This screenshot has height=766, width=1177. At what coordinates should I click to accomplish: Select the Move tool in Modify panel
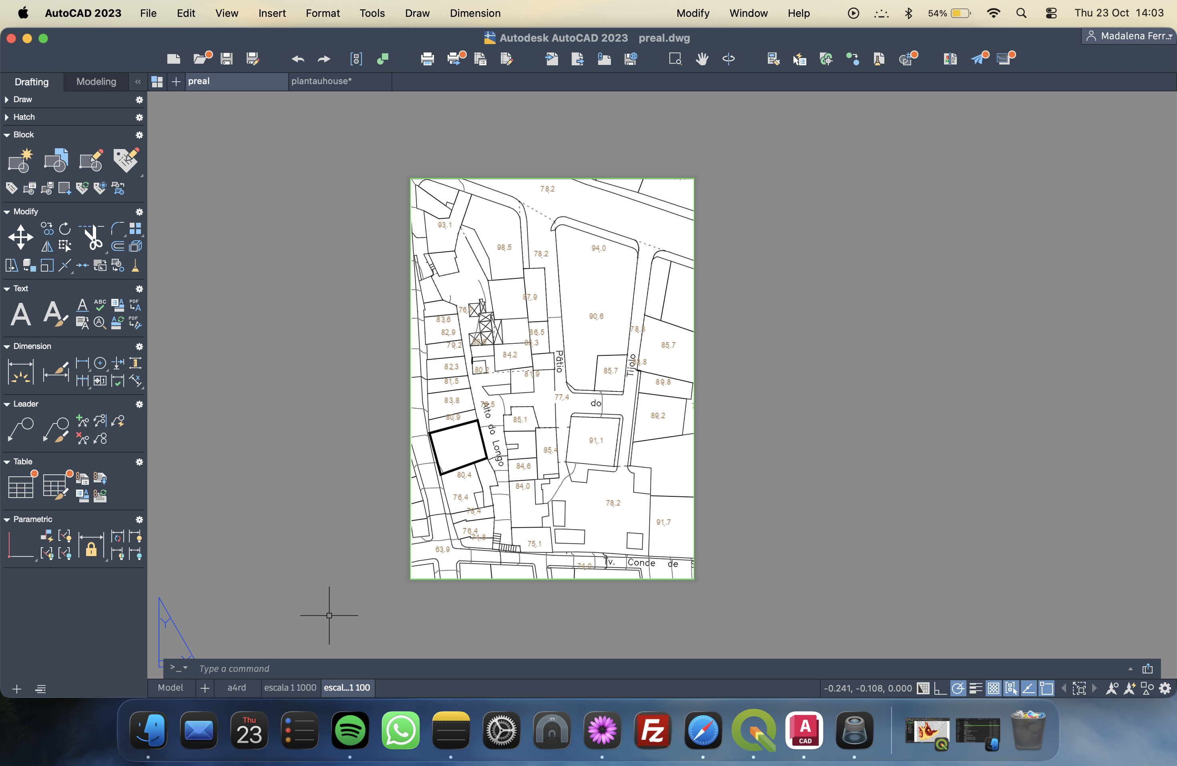[x=20, y=237]
